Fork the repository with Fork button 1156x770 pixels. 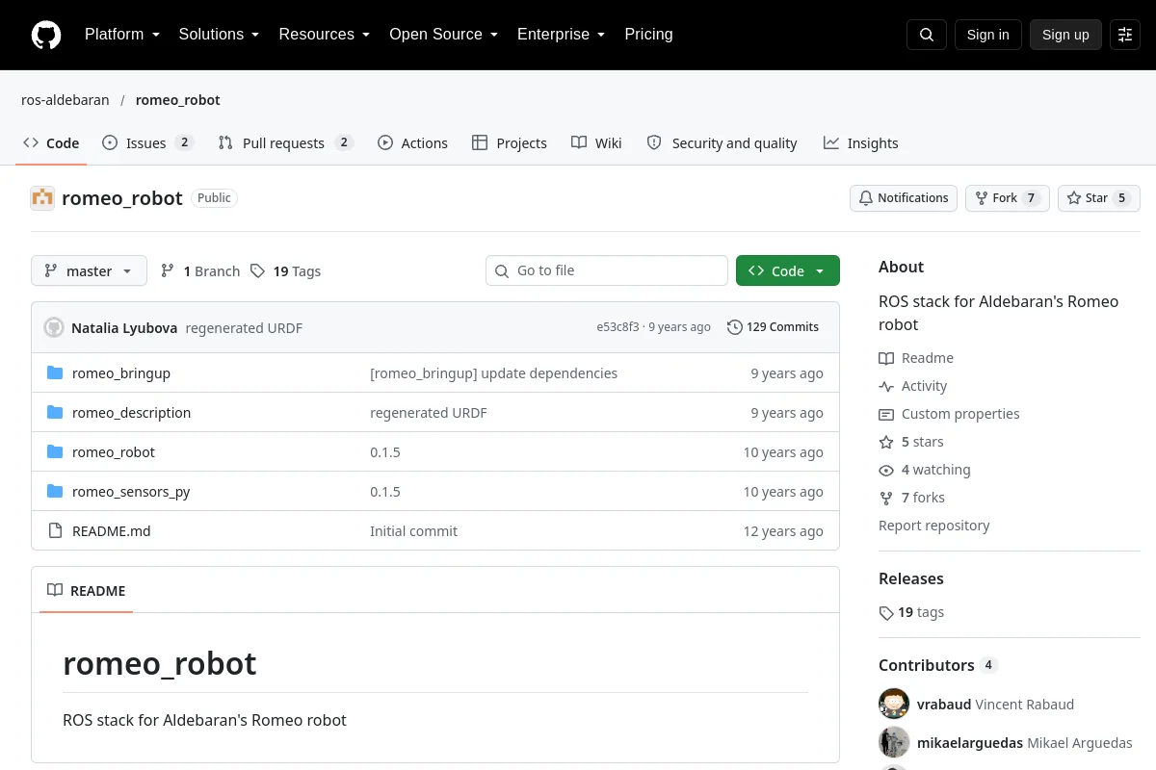[1007, 198]
